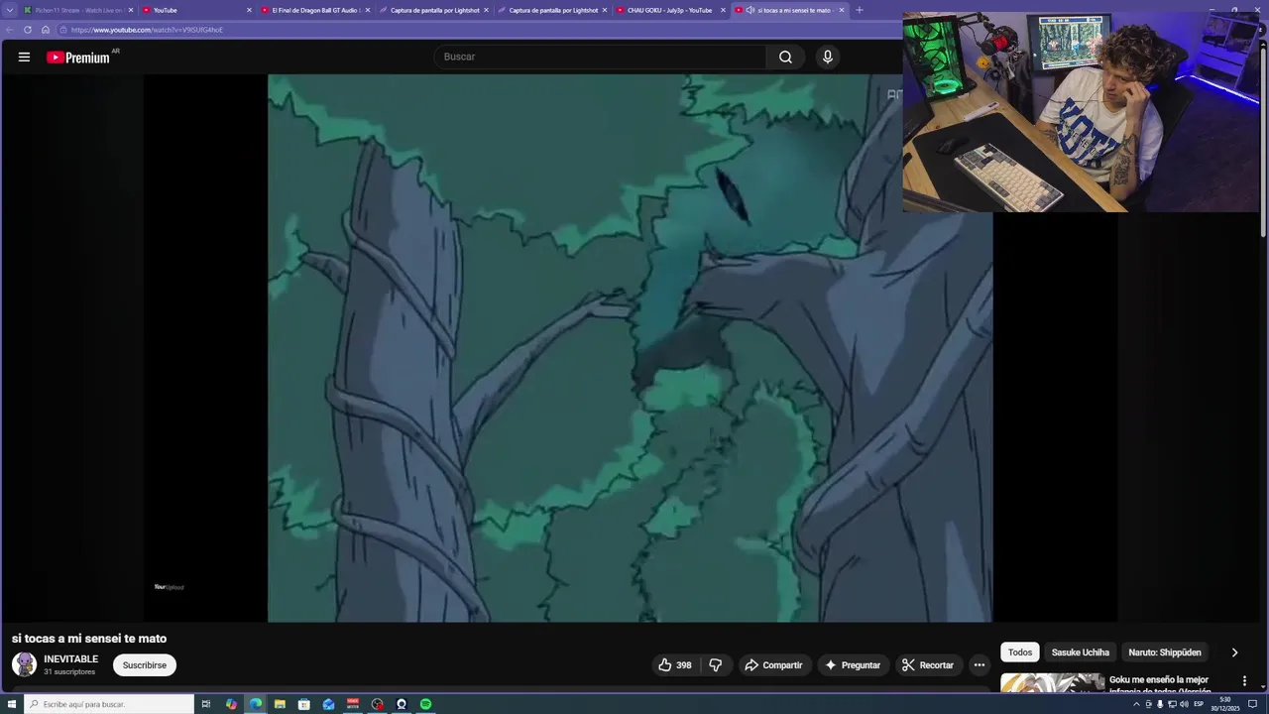This screenshot has width=1269, height=714.
Task: Open the volume control tray icon
Action: click(x=1184, y=704)
